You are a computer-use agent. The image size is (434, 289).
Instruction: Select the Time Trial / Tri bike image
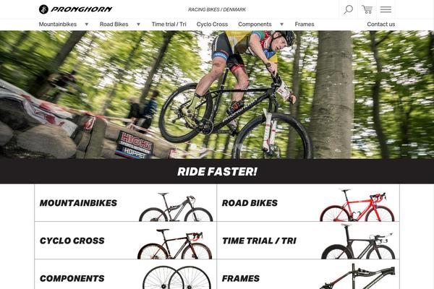tap(358, 241)
